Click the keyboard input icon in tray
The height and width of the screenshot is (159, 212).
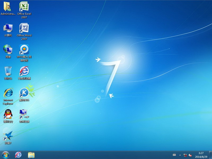pos(174,155)
